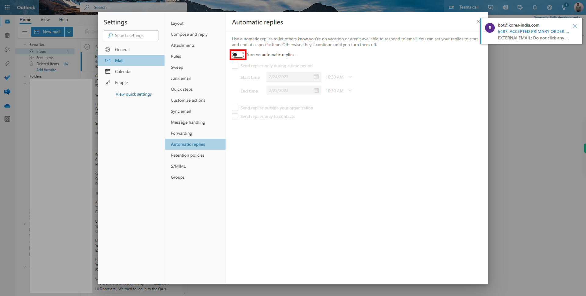
Task: Click View quick settings link
Action: point(134,94)
